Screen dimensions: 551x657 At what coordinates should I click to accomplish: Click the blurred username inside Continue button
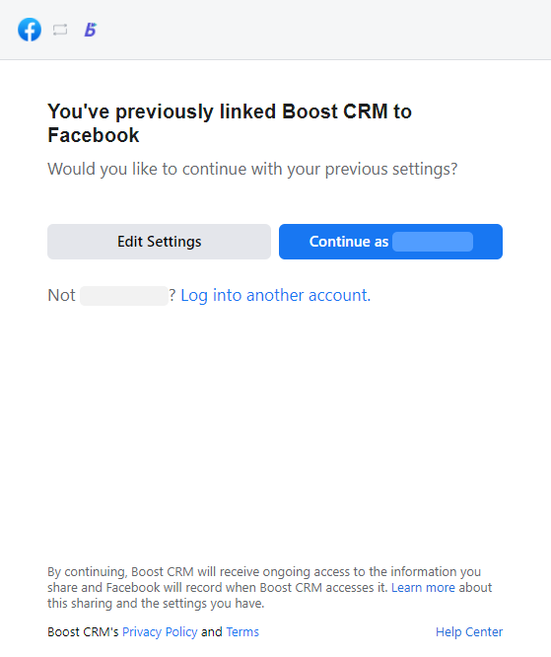click(433, 242)
